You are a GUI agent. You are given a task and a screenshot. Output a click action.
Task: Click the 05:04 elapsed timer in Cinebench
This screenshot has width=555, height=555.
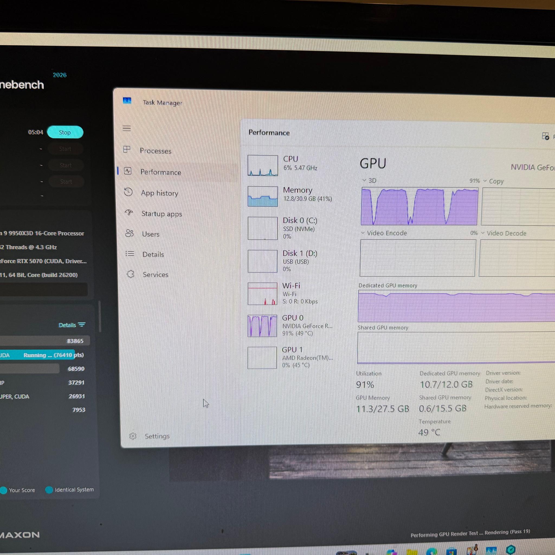tap(36, 132)
